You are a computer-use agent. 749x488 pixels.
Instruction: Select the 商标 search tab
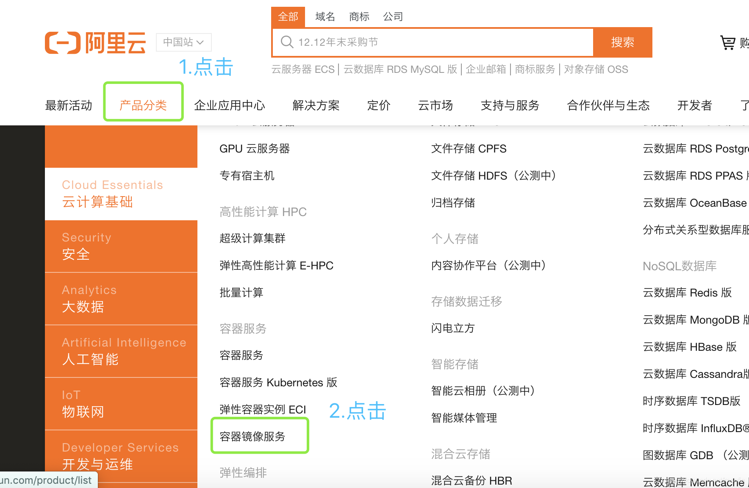click(x=359, y=17)
